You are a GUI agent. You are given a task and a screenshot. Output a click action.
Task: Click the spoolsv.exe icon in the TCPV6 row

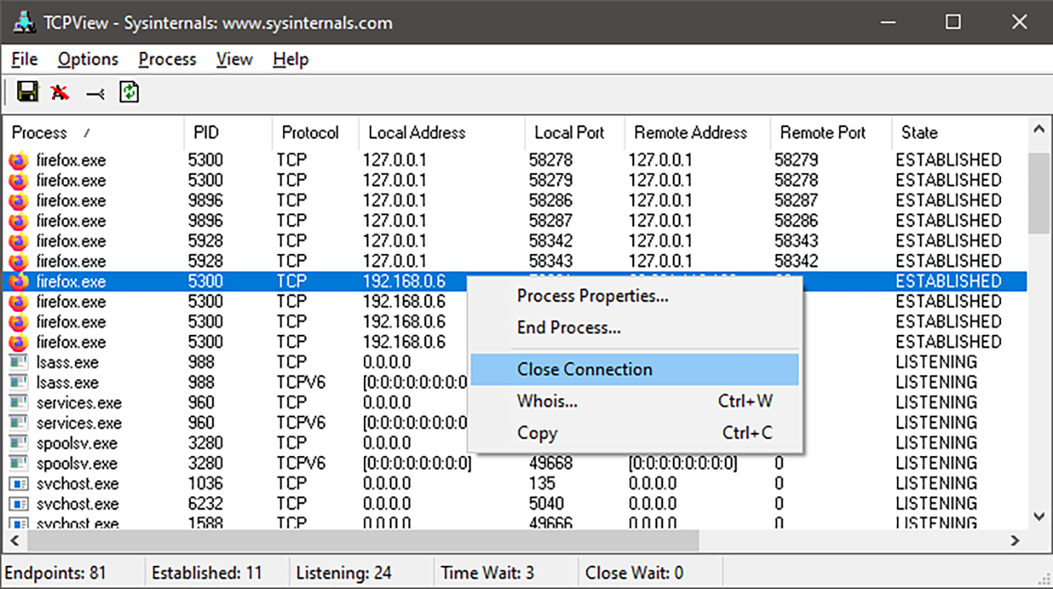click(19, 463)
